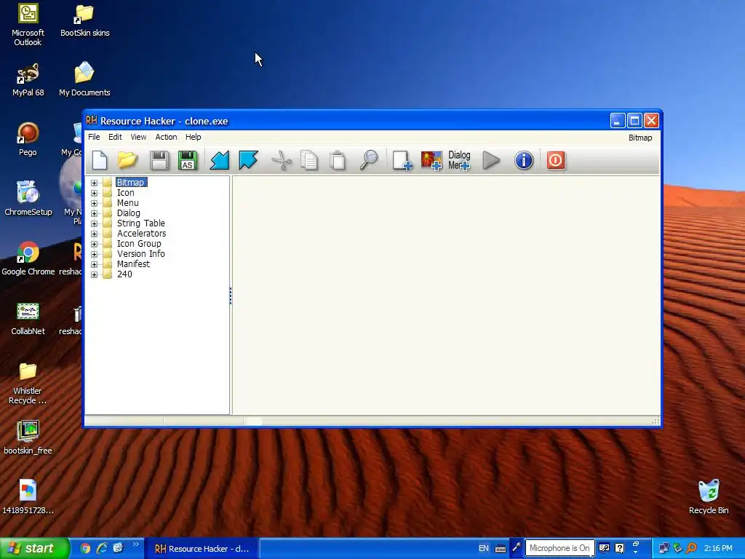Open a file with the folder icon
The width and height of the screenshot is (745, 559).
click(128, 160)
